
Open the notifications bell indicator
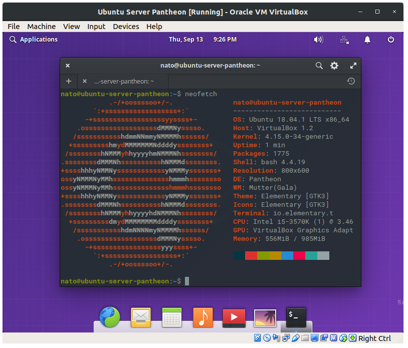pos(367,40)
